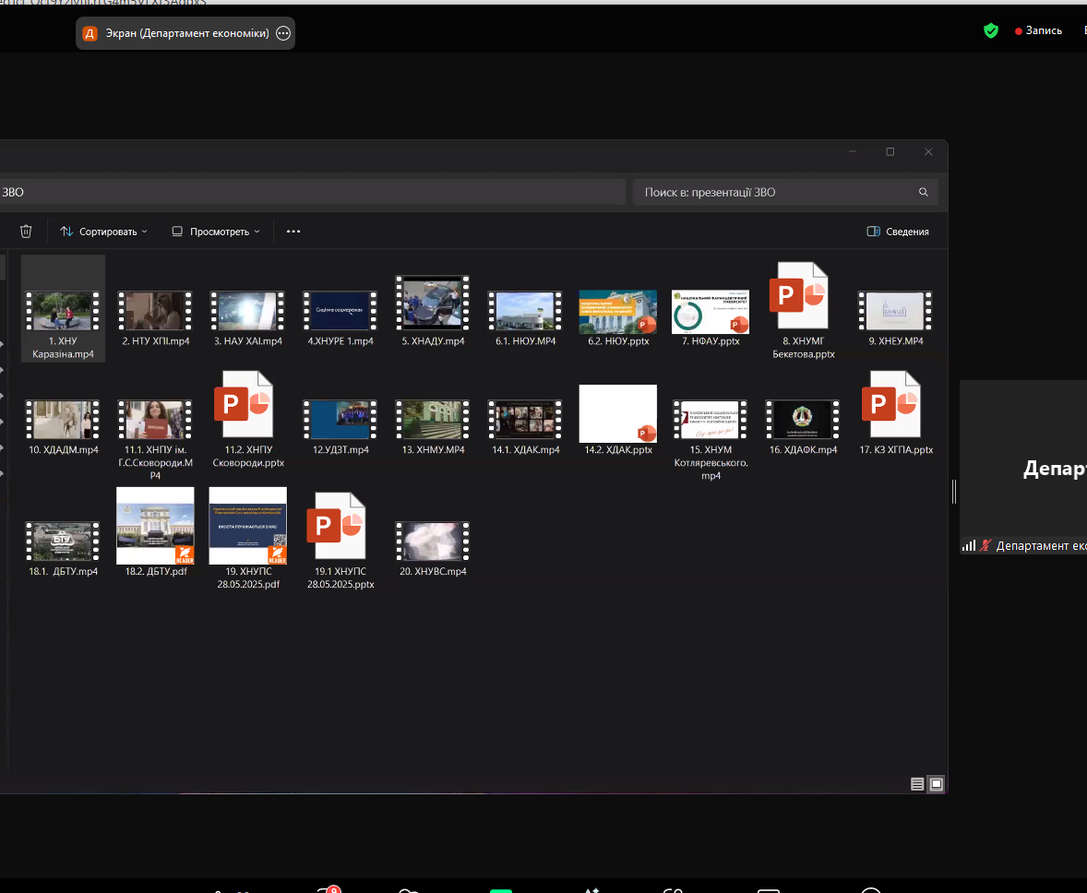Click the address bar showing ЗВО
The width and height of the screenshot is (1087, 893).
pyautogui.click(x=312, y=192)
